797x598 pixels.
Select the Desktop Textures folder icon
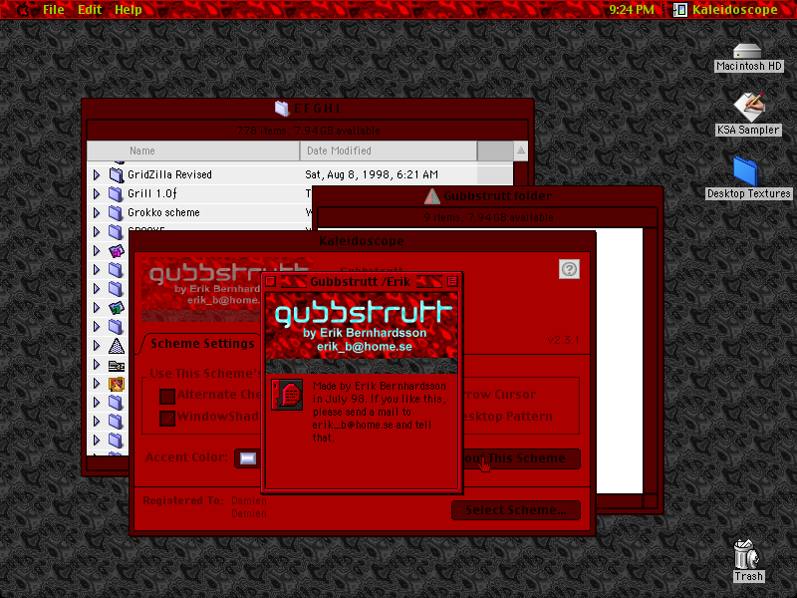(x=745, y=170)
